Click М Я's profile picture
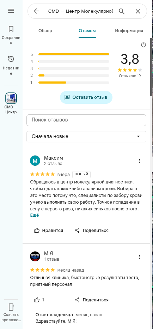Screen dimensions: 153x329 point(35,256)
